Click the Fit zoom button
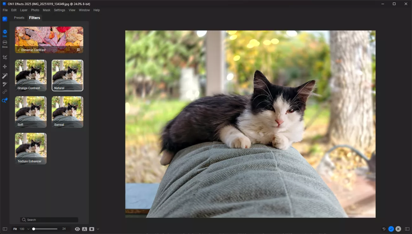This screenshot has width=412, height=234. tap(15, 229)
